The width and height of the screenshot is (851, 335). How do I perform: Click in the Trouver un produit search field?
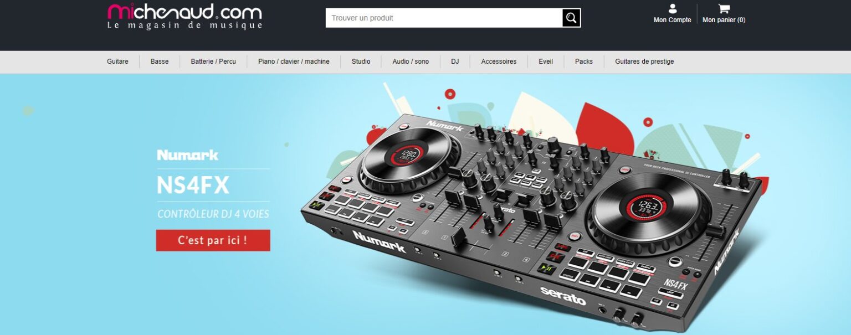pos(444,18)
